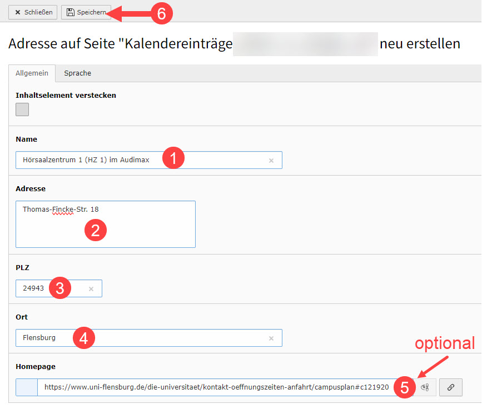The height and width of the screenshot is (414, 482).
Task: Clear the Ort field via x icon
Action: [x=271, y=338]
